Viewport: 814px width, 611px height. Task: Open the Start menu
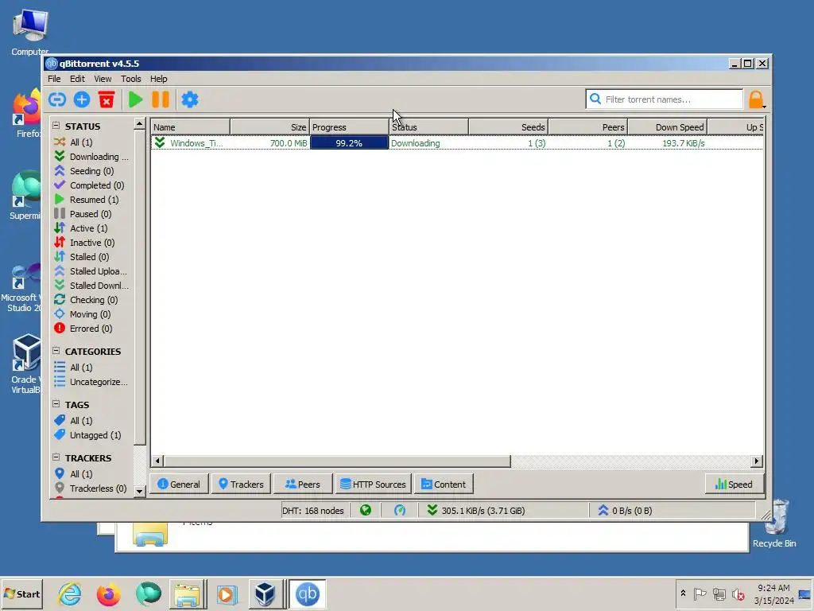21,593
